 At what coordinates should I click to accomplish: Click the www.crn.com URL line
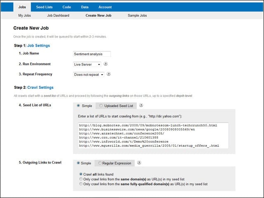point(118,137)
